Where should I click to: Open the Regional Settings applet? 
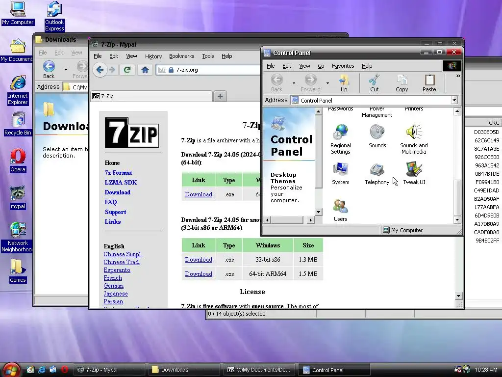pyautogui.click(x=341, y=139)
